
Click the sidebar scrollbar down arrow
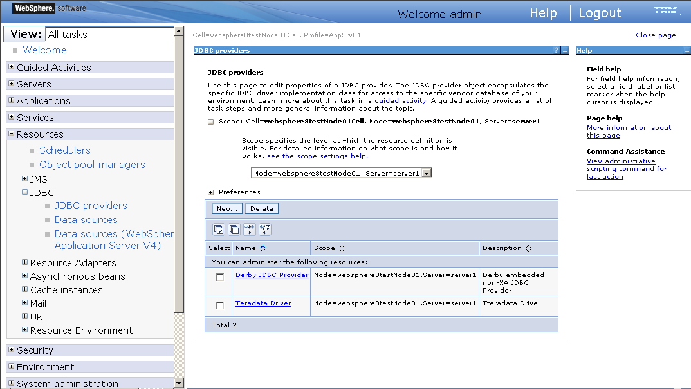tap(178, 383)
